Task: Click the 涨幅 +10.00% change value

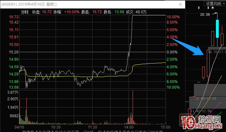Action: (x=71, y=12)
